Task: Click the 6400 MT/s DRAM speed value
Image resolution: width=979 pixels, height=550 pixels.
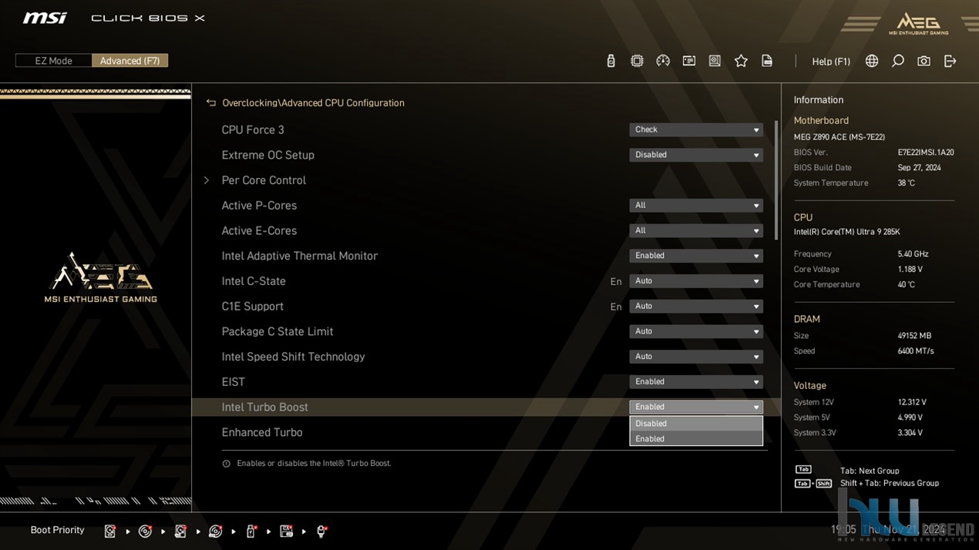Action: pyautogui.click(x=916, y=351)
